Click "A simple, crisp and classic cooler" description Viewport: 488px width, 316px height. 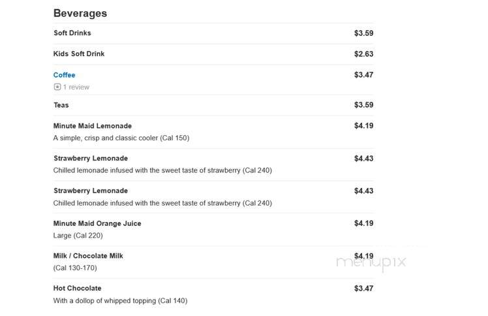pyautogui.click(x=106, y=138)
